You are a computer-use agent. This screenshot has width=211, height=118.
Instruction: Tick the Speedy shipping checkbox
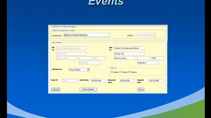point(111,72)
